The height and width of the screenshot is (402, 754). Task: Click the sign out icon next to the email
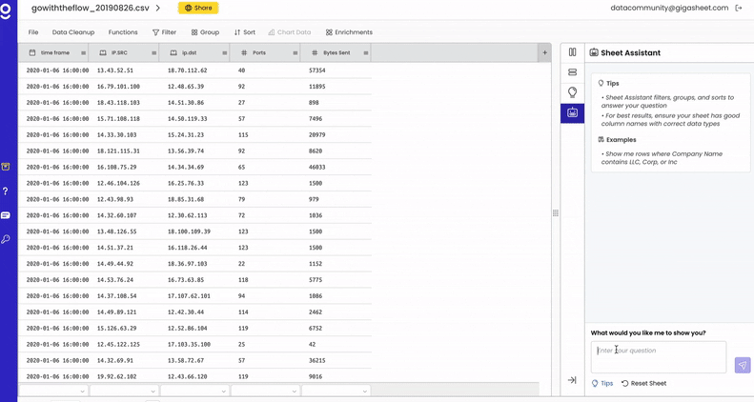[x=739, y=8]
